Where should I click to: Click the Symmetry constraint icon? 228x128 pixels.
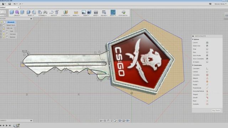click(207, 104)
